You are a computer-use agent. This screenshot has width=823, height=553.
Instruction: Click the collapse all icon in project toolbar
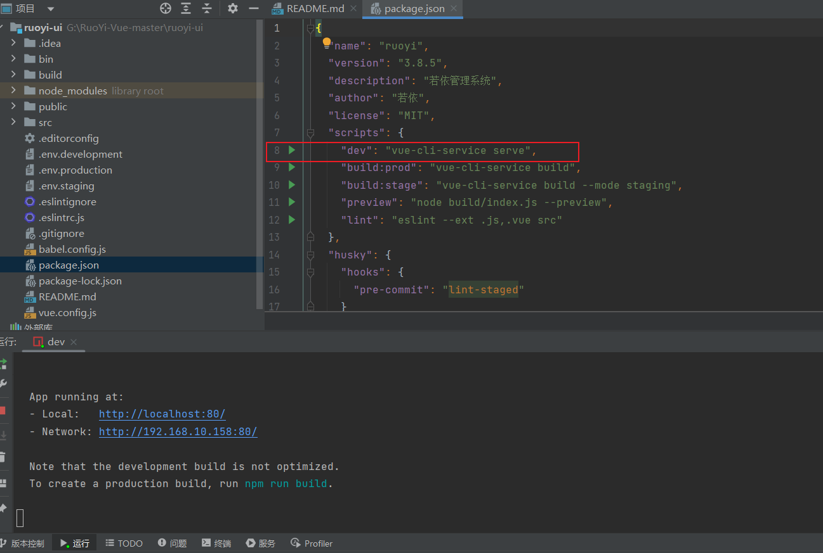[x=207, y=8]
